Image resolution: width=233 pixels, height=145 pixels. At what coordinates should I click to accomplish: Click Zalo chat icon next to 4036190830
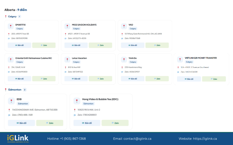pyautogui.click(x=9, y=72)
